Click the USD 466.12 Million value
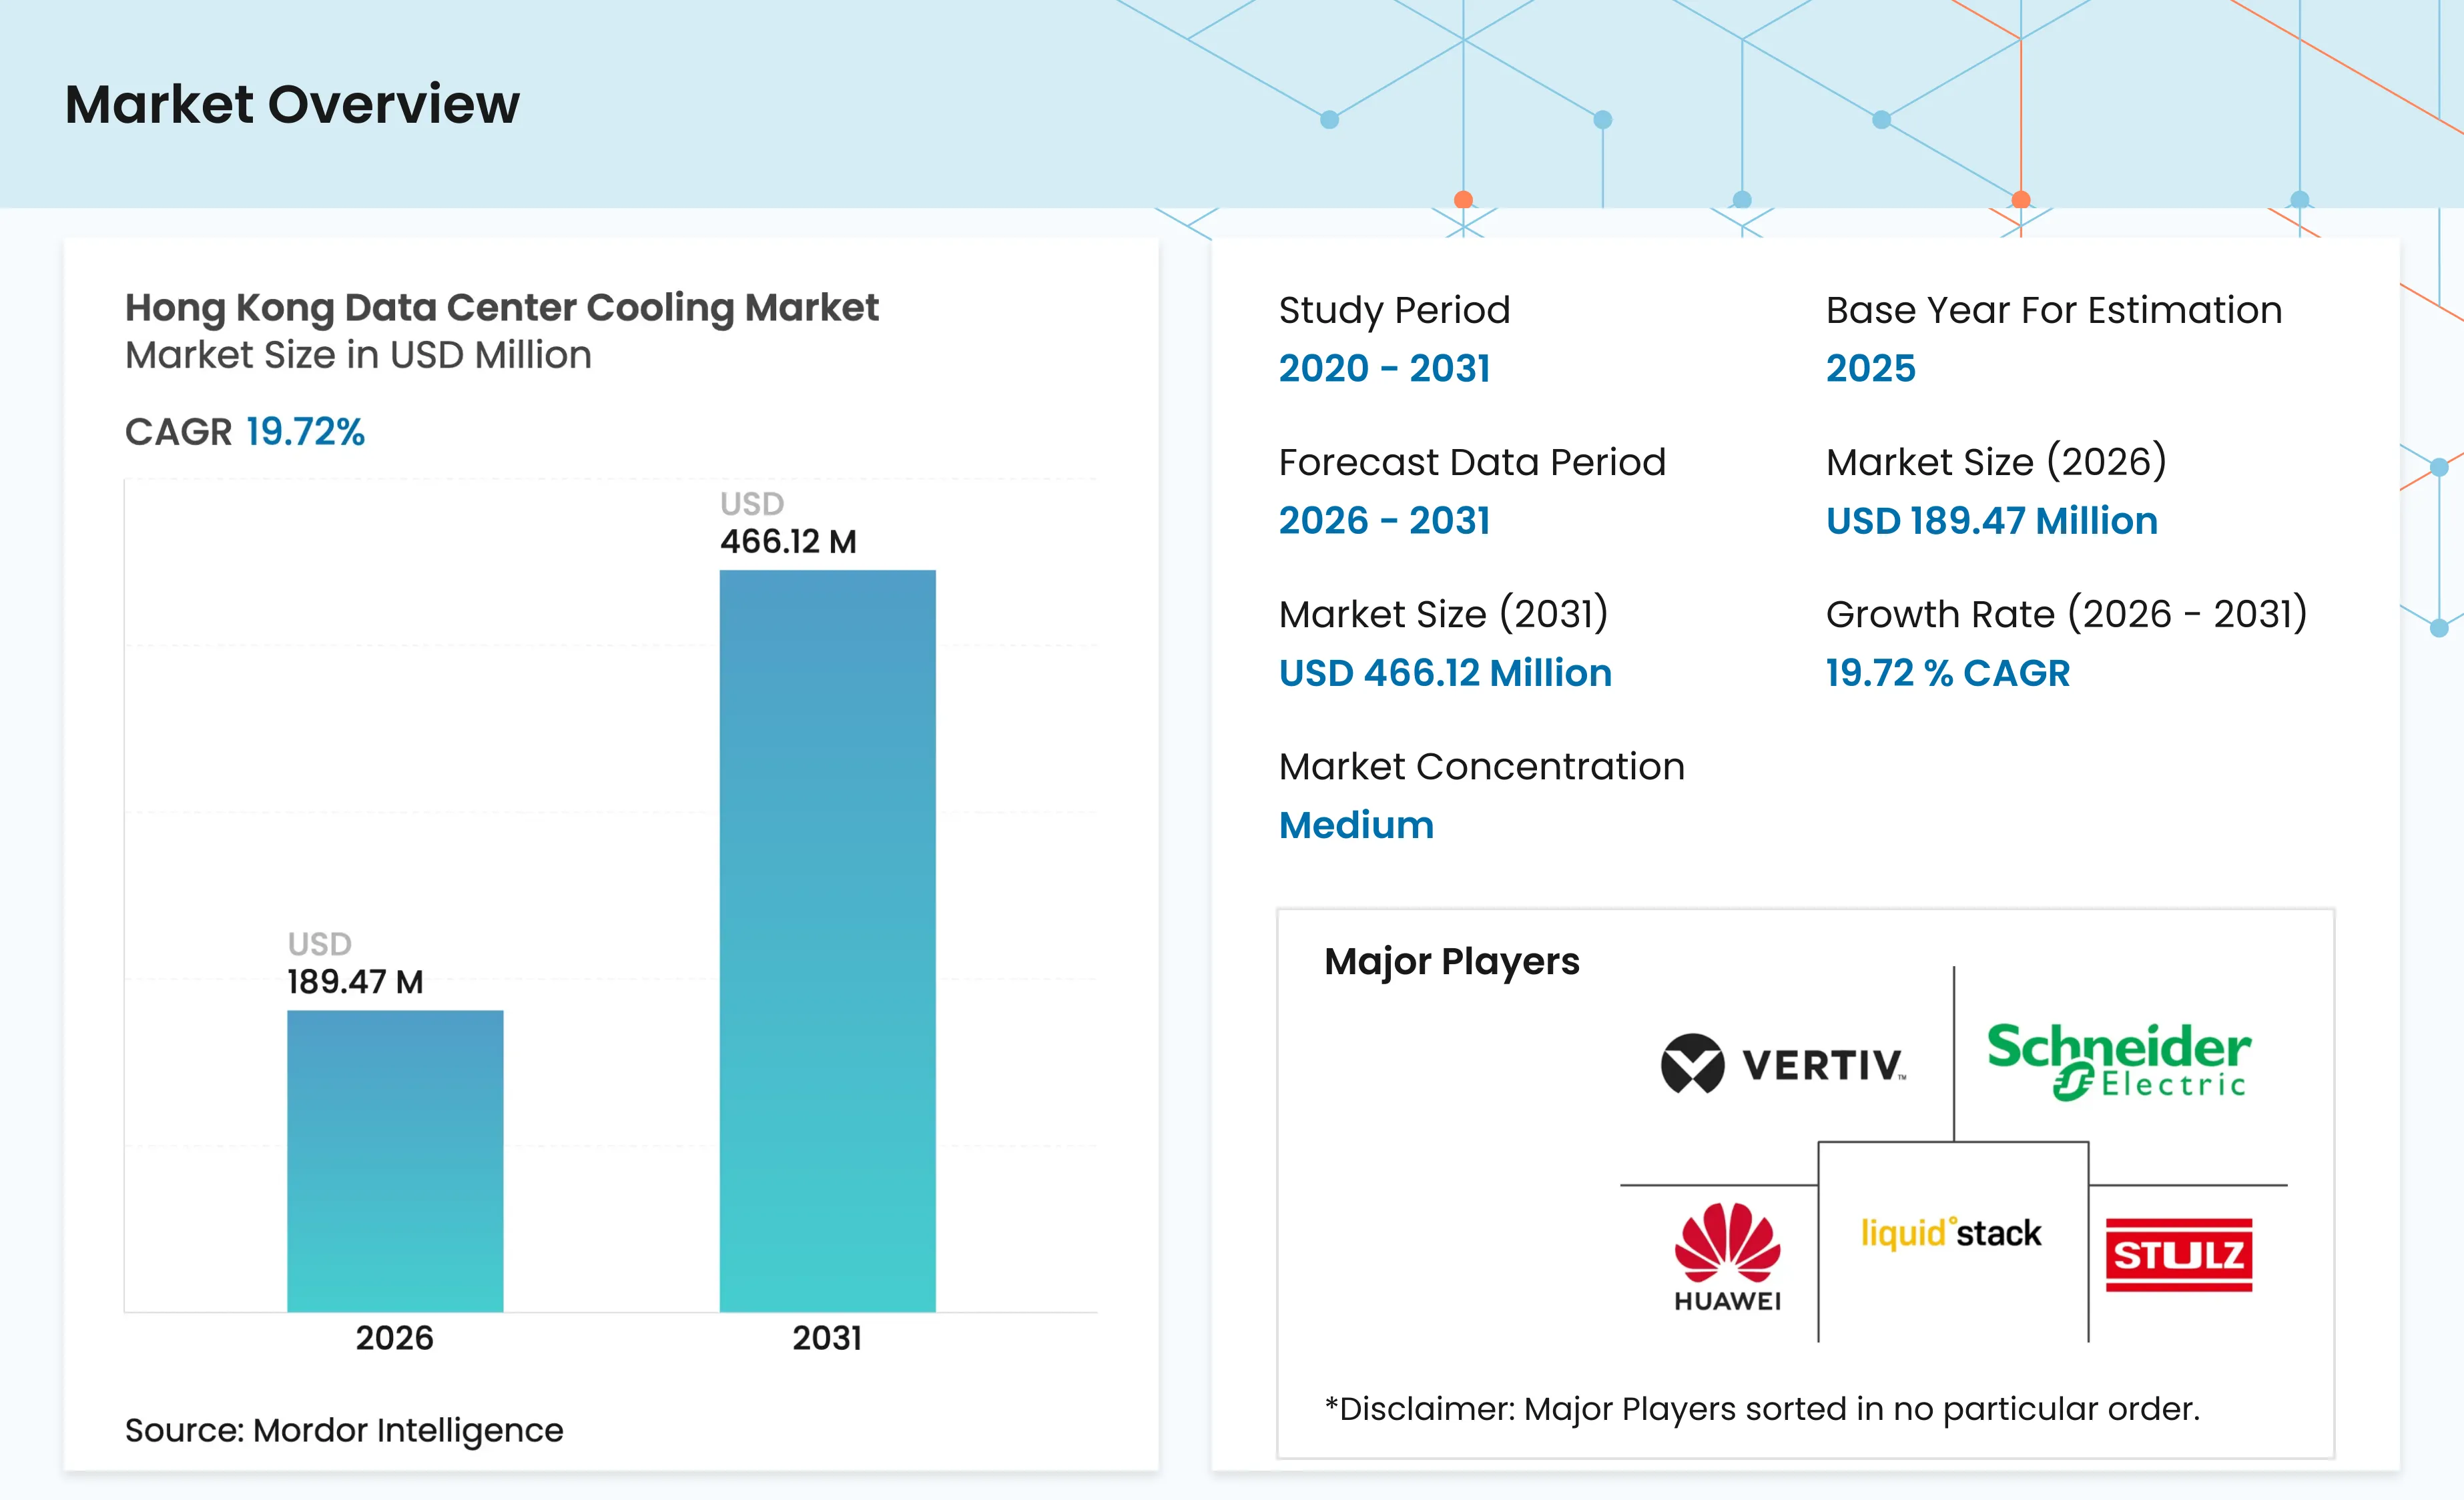Image resolution: width=2464 pixels, height=1500 pixels. coord(1445,673)
